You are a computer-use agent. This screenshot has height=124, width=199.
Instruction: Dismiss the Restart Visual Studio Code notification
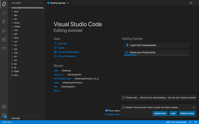click(x=194, y=107)
